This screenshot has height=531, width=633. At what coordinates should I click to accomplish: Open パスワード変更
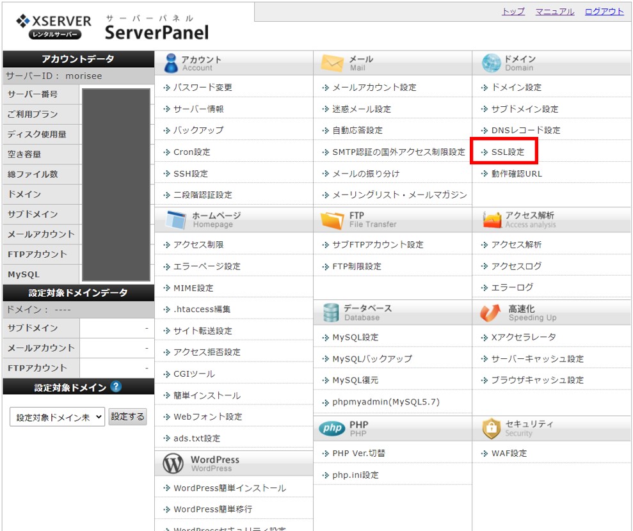[x=203, y=88]
